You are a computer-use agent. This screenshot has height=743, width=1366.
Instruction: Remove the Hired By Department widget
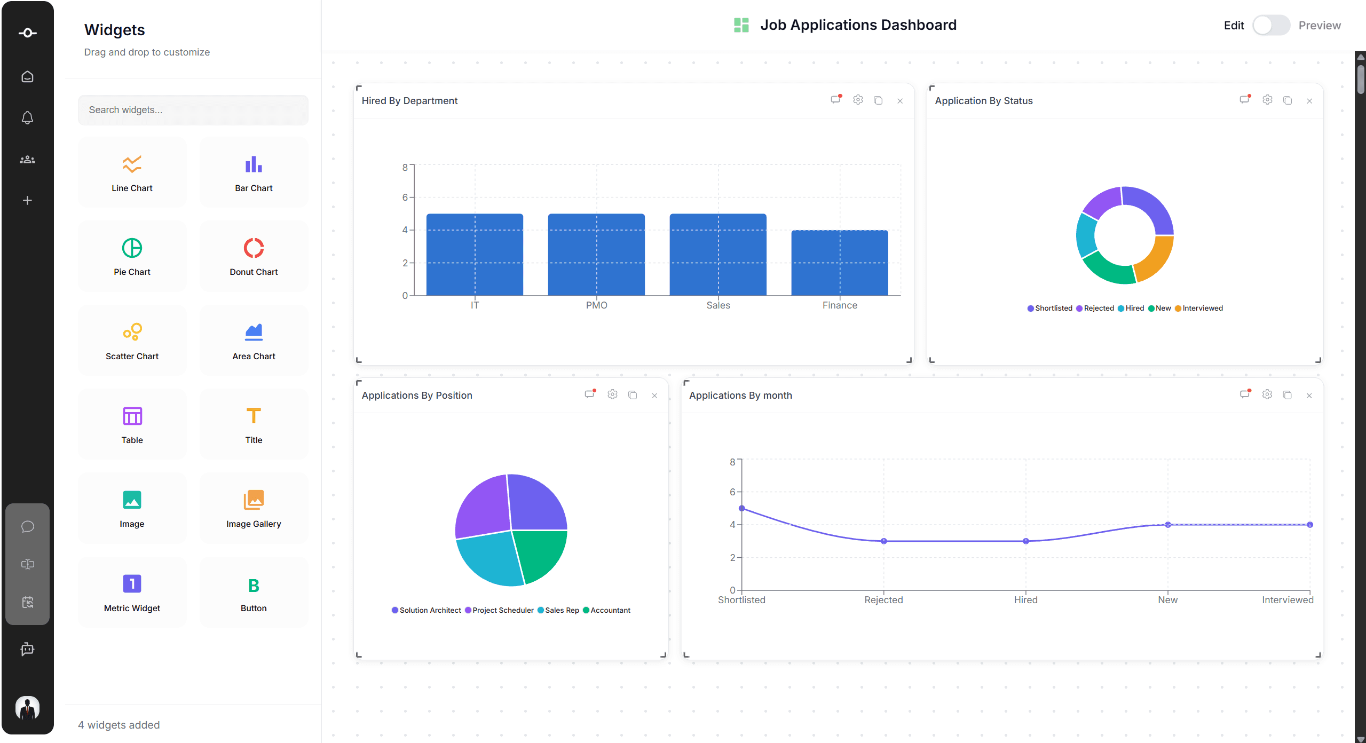(900, 101)
